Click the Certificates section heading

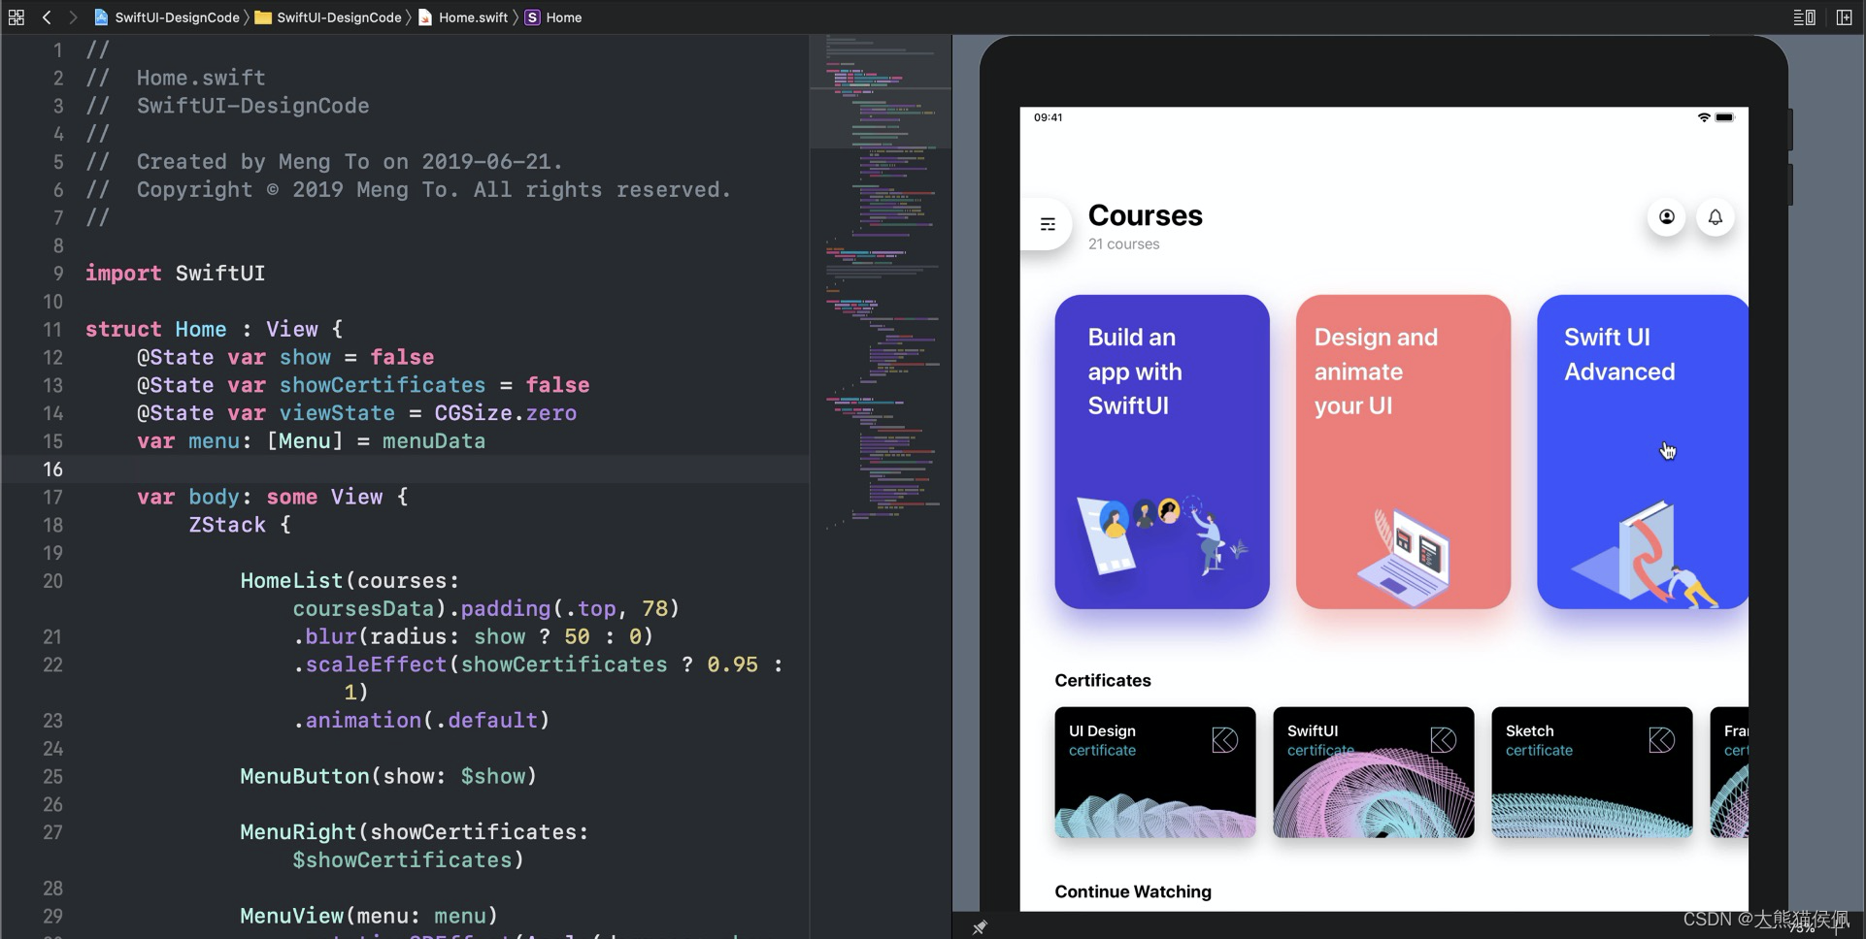tap(1103, 681)
